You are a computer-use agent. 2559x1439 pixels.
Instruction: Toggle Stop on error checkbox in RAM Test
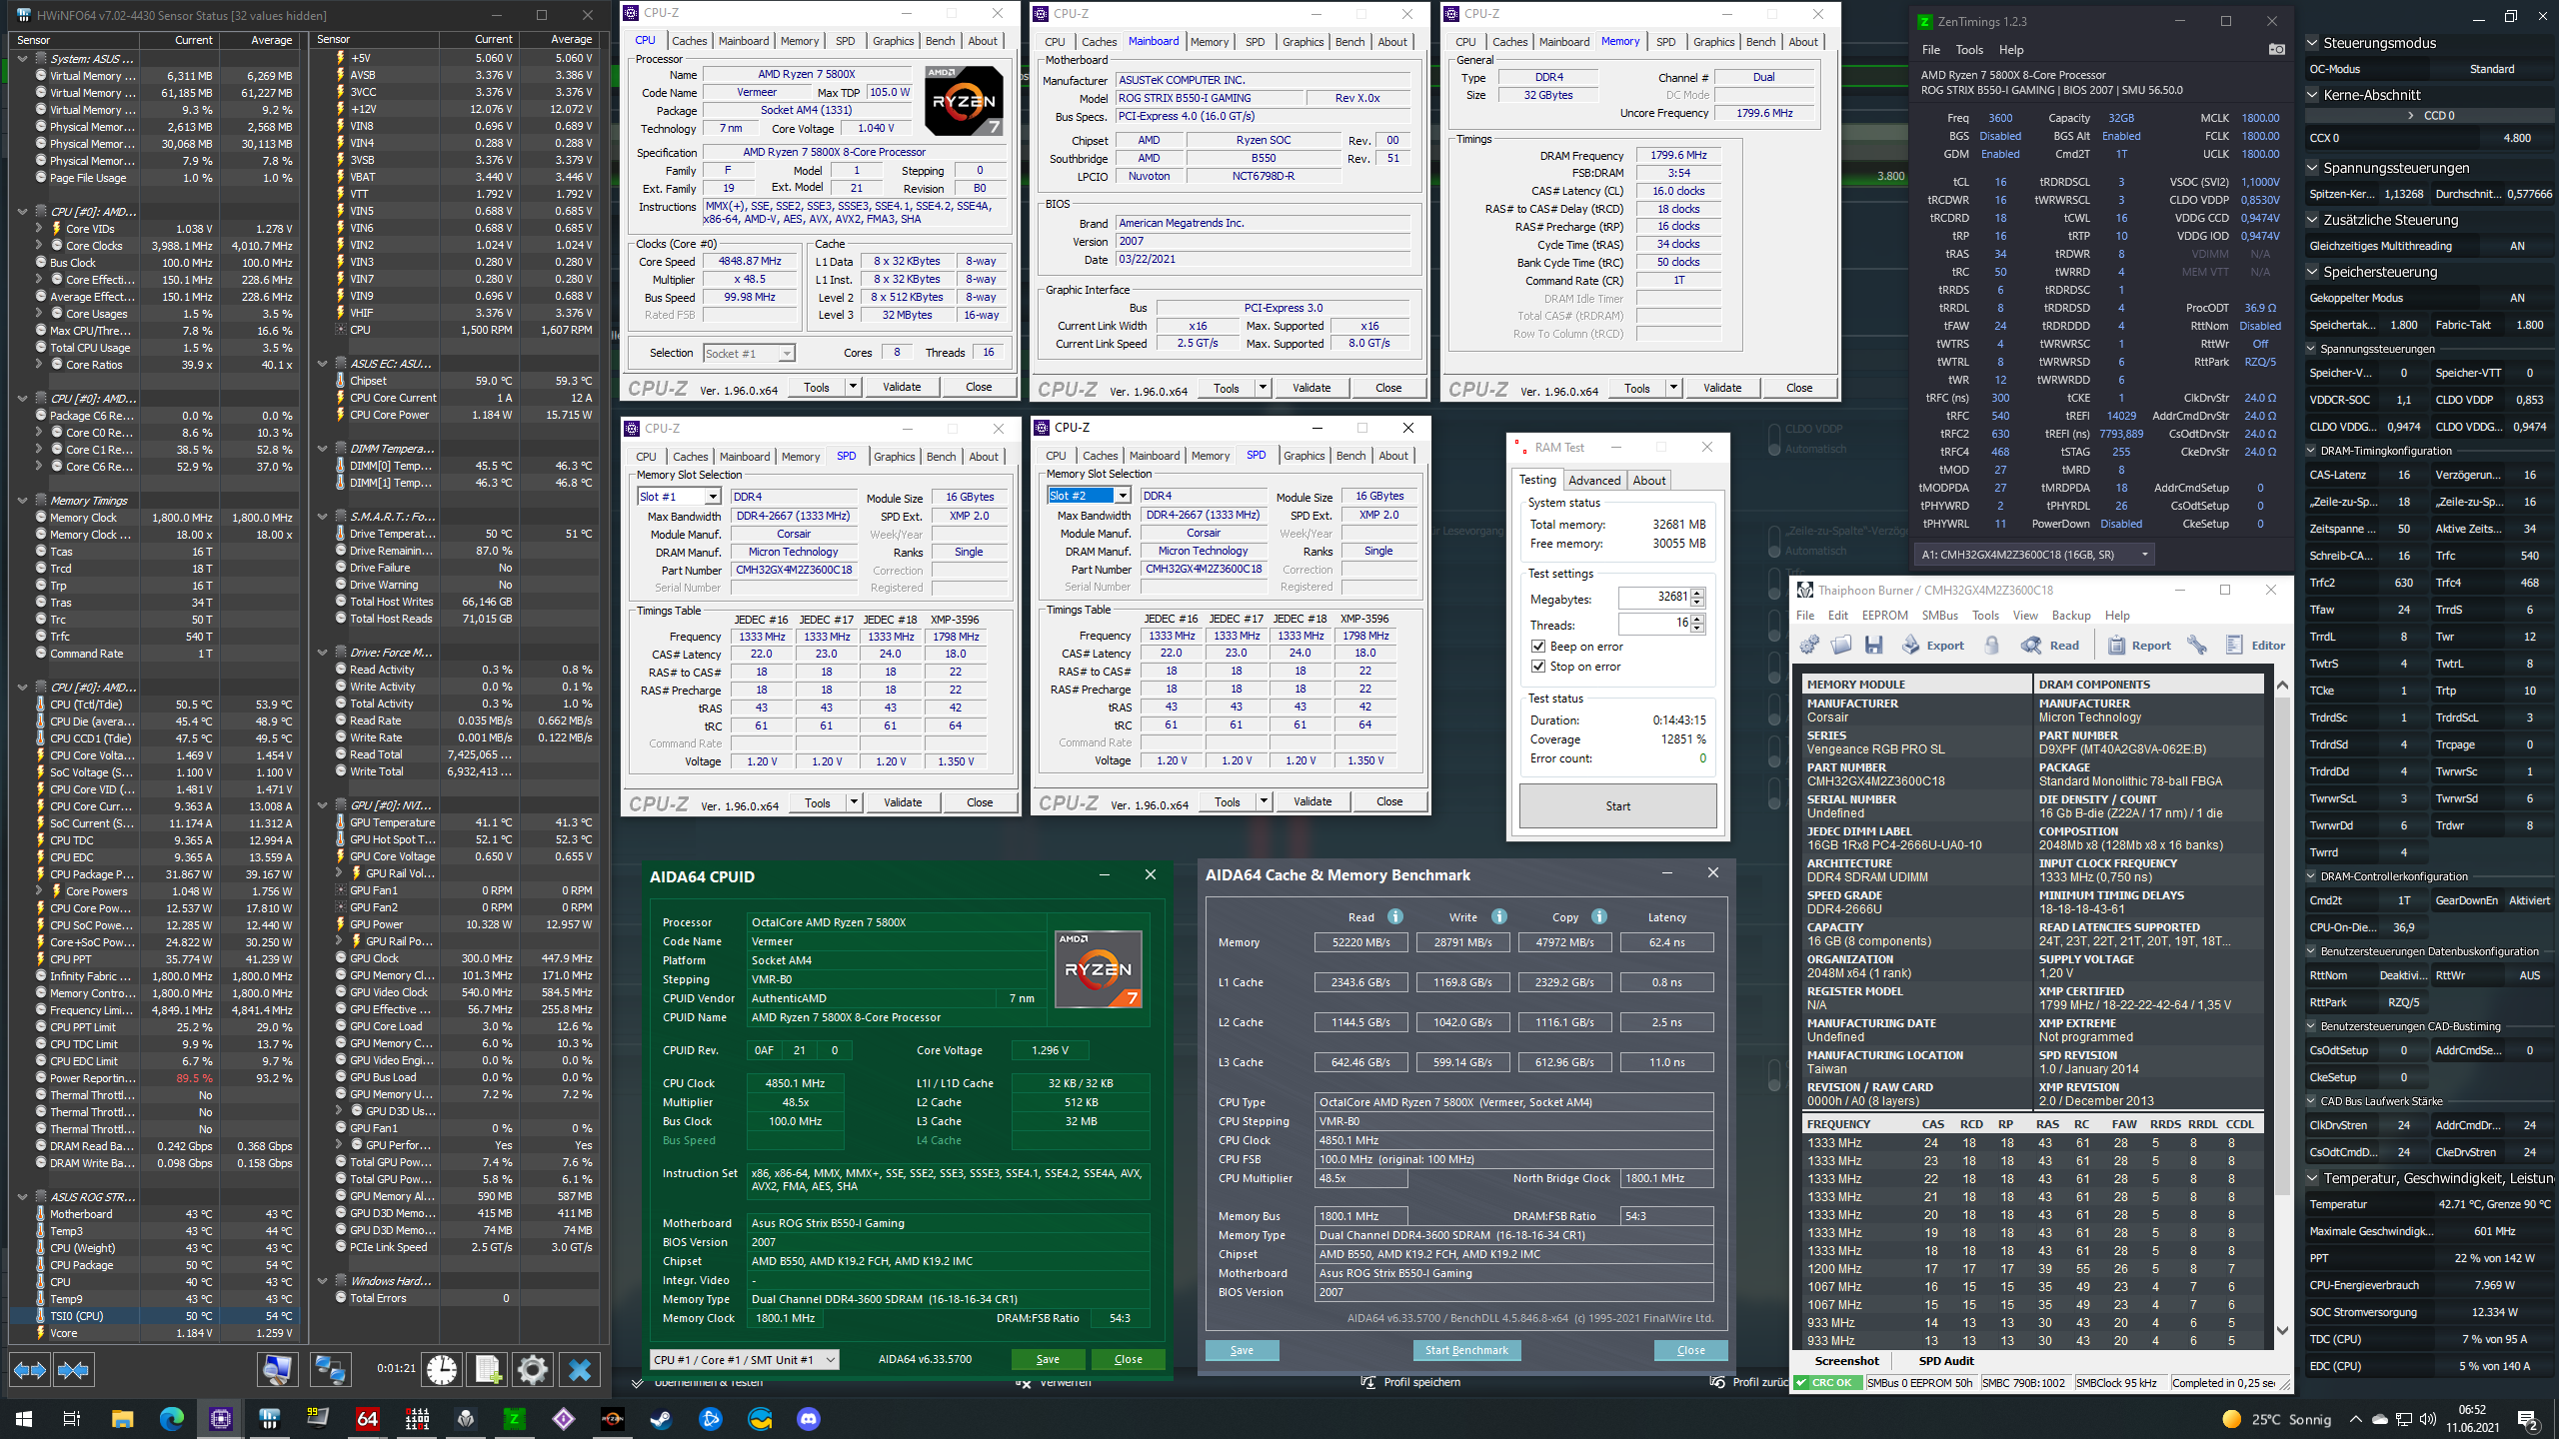point(1538,667)
